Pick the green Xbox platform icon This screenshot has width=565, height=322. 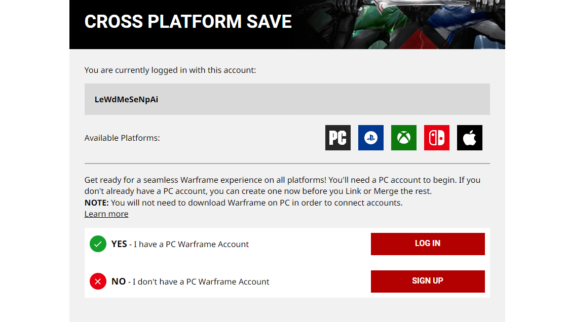point(403,138)
